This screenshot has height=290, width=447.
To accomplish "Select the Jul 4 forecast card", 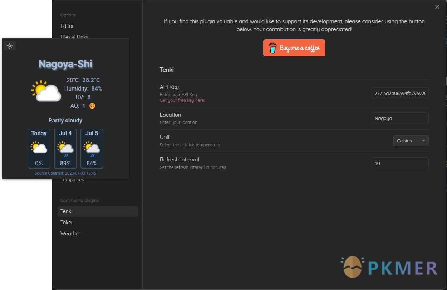I will click(65, 149).
